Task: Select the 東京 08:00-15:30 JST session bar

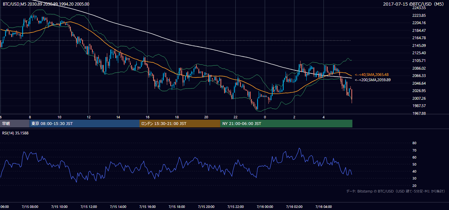Action: [84, 124]
